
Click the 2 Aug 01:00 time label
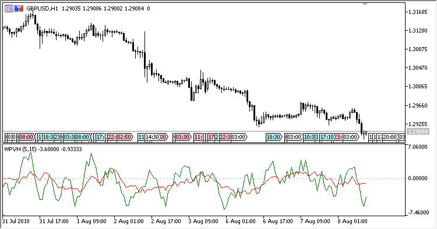(x=129, y=221)
